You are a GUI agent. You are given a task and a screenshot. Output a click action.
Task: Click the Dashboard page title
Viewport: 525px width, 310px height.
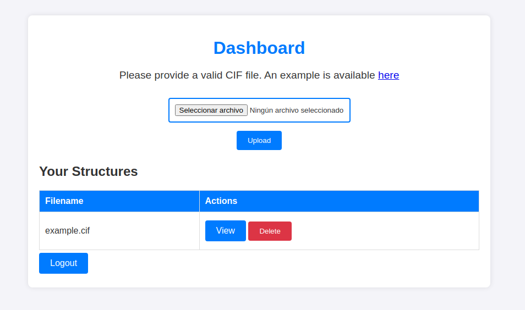click(x=259, y=48)
